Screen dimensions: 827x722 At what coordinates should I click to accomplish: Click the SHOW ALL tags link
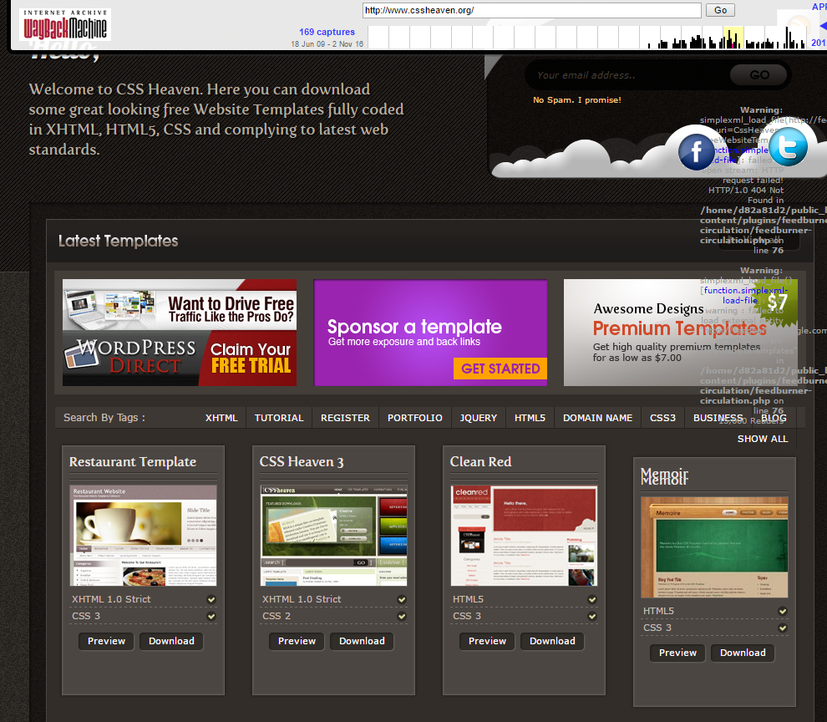coord(763,439)
